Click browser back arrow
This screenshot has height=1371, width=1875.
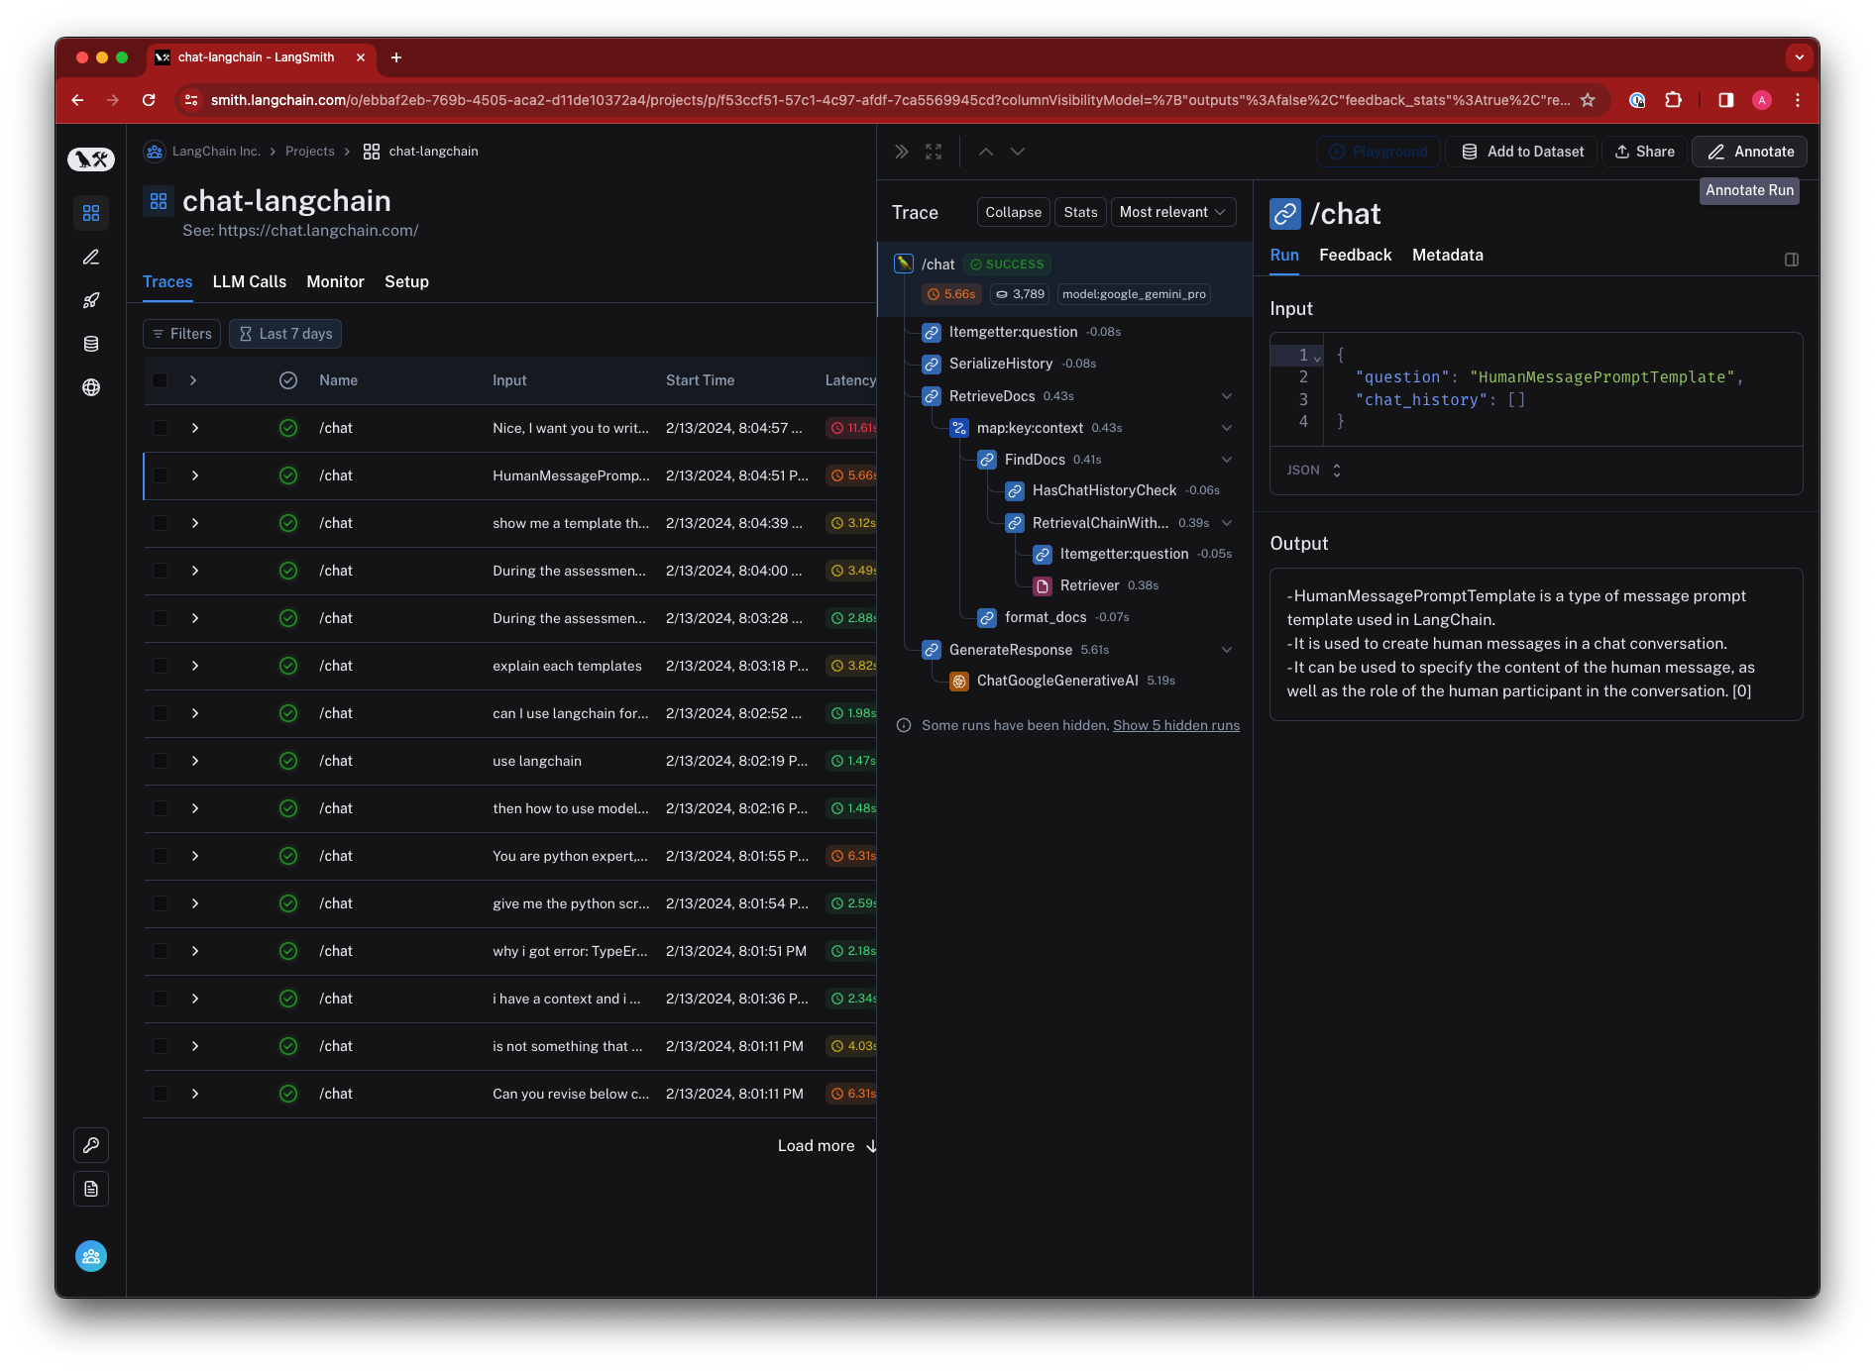[x=77, y=100]
